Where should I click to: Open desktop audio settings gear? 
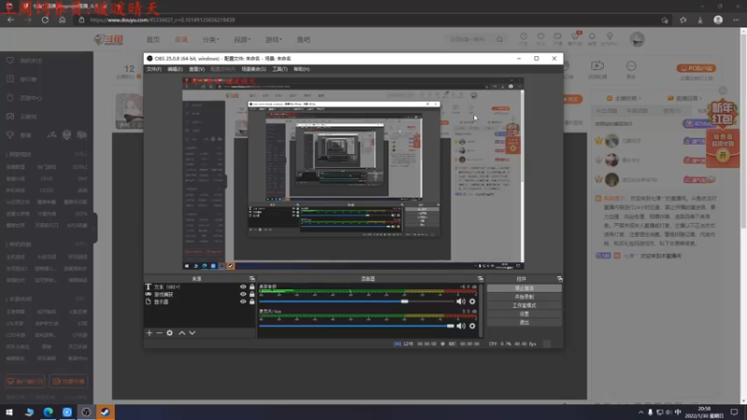point(472,301)
